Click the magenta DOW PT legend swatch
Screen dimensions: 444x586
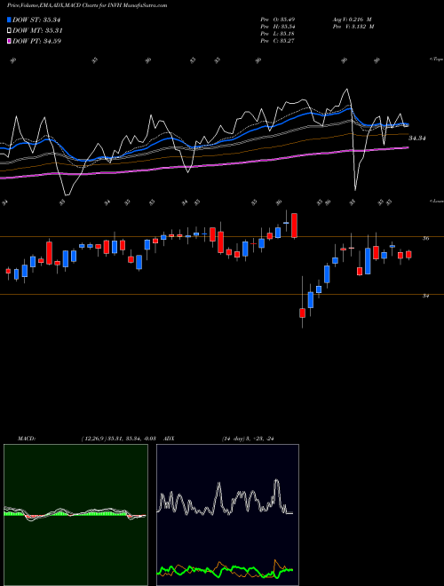(x=9, y=41)
